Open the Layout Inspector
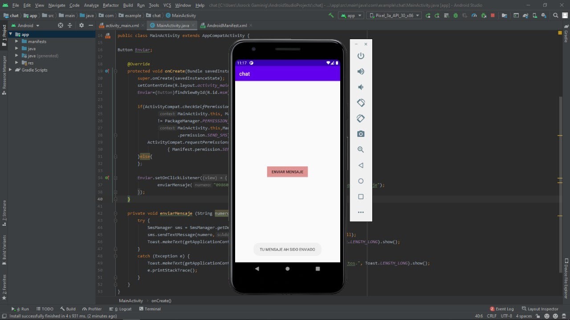This screenshot has height=320, width=570. pyautogui.click(x=540, y=309)
